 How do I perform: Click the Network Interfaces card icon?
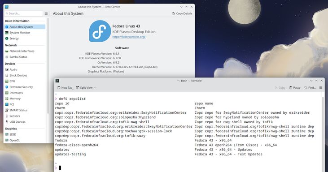tap(7, 51)
